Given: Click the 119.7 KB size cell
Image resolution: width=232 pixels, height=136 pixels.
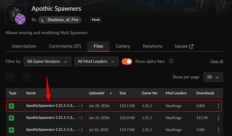Looking at the screenshot, I should tap(127, 130).
